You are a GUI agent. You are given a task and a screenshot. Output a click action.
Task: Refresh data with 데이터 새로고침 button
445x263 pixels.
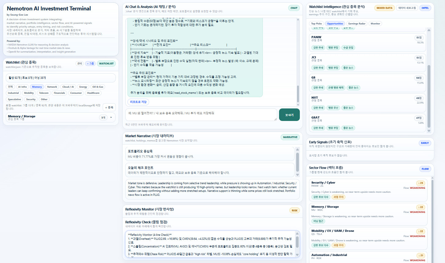(x=407, y=8)
